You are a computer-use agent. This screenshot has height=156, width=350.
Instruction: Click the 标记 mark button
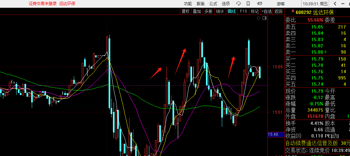pos(255,11)
